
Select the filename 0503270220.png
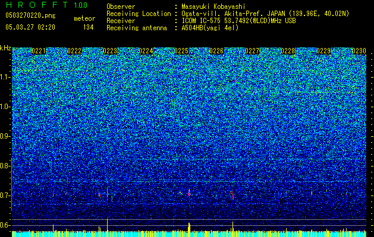(x=30, y=15)
